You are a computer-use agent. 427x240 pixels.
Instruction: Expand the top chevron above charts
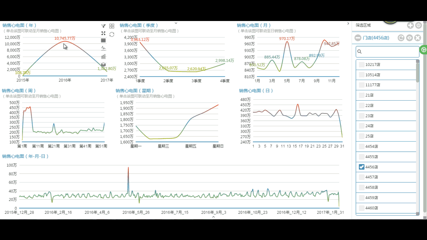pyautogui.click(x=176, y=23)
